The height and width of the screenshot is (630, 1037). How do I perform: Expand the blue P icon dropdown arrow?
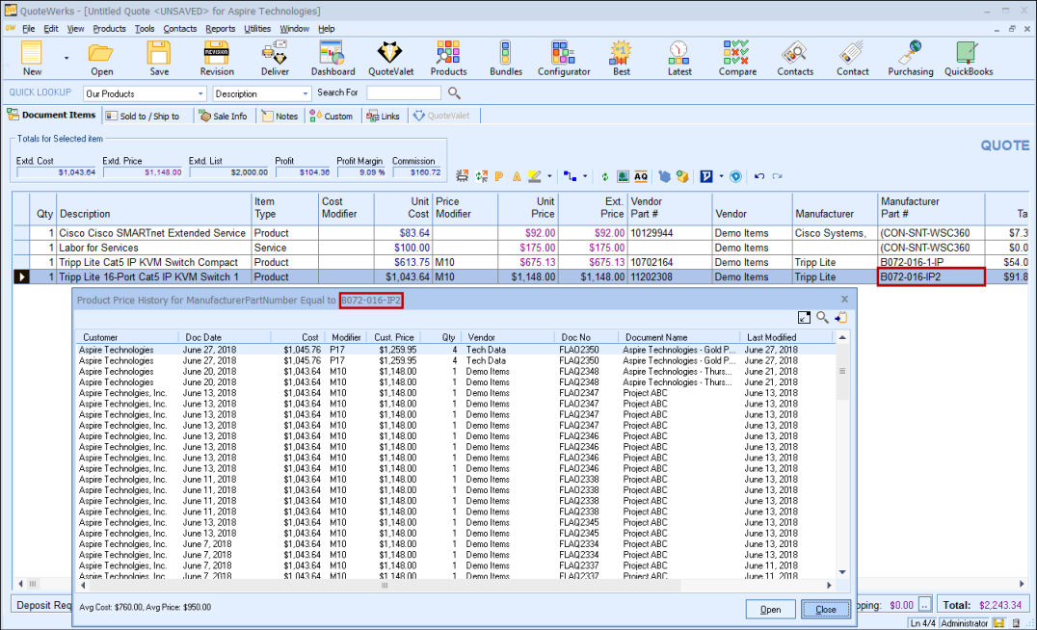click(x=721, y=176)
